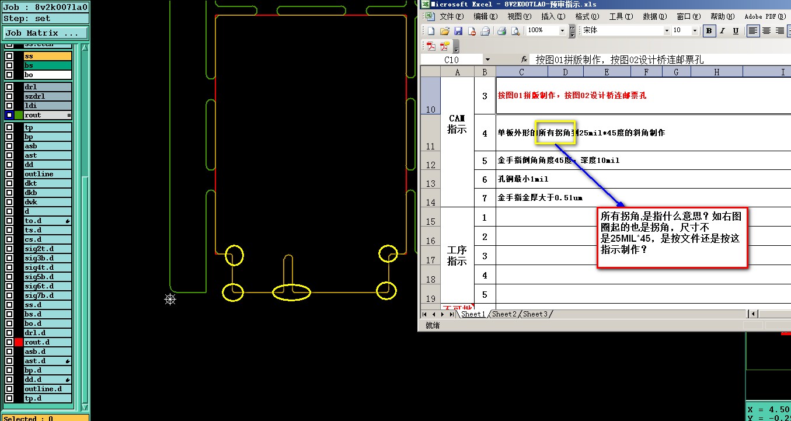791x421 pixels.
Task: Open the zoom percentage dropdown in Excel
Action: tap(563, 31)
